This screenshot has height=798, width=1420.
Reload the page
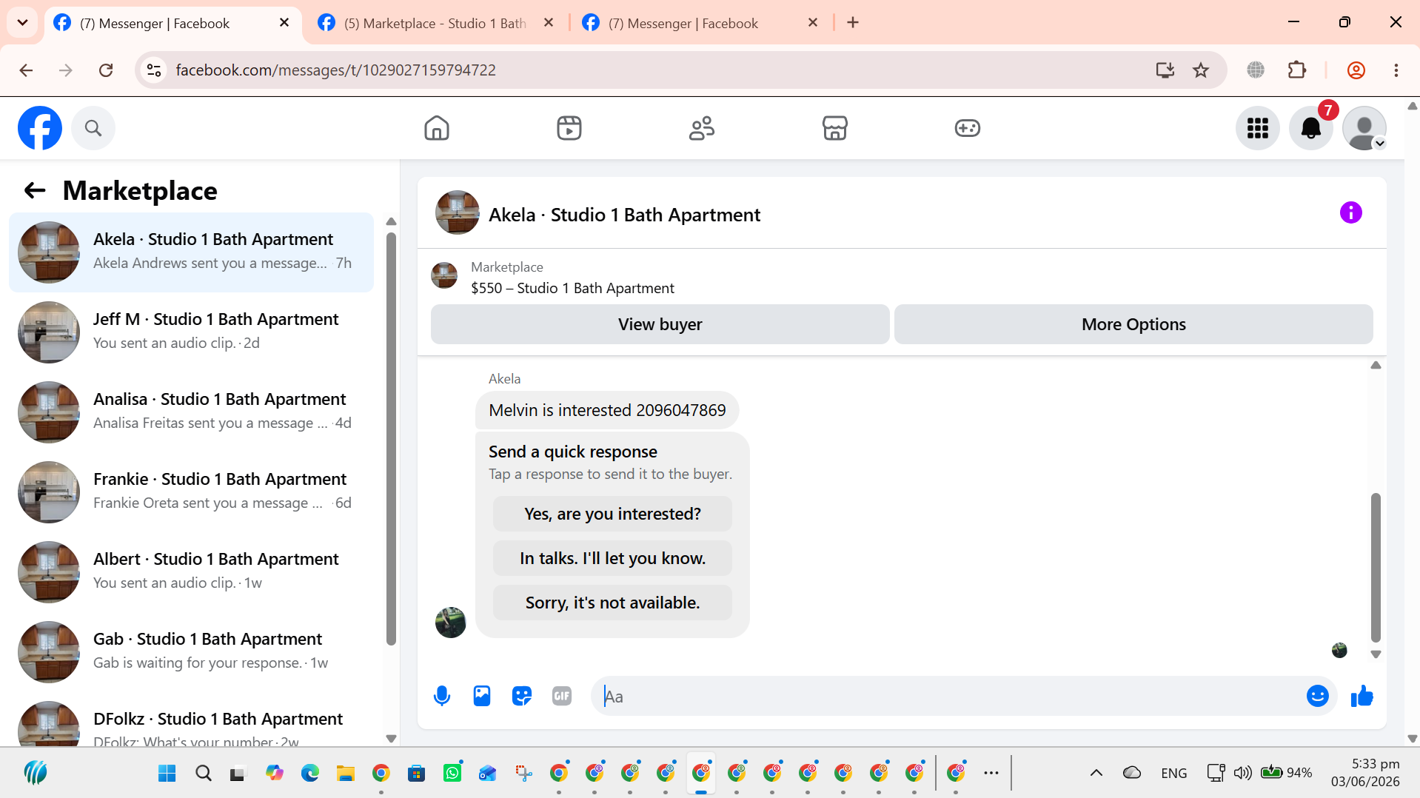pyautogui.click(x=106, y=70)
